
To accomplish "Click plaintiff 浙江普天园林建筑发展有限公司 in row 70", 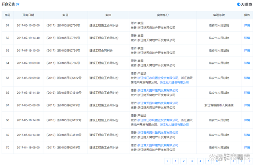I will pos(158,145).
